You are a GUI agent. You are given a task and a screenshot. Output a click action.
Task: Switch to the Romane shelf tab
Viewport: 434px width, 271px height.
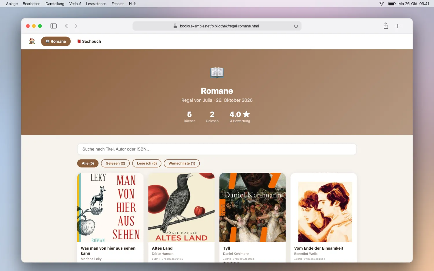pos(56,41)
